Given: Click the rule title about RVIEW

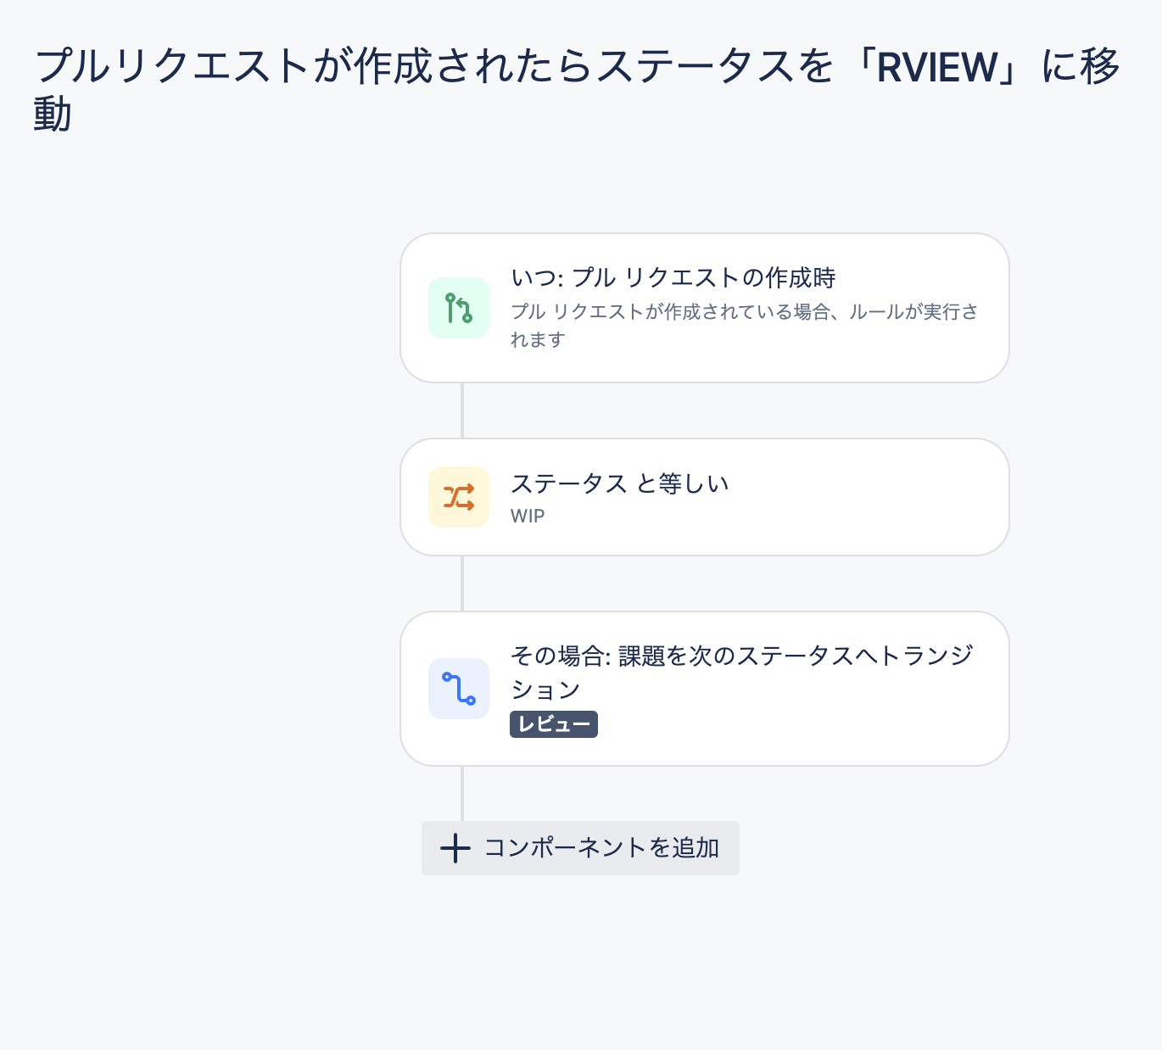Looking at the screenshot, I should [x=577, y=81].
